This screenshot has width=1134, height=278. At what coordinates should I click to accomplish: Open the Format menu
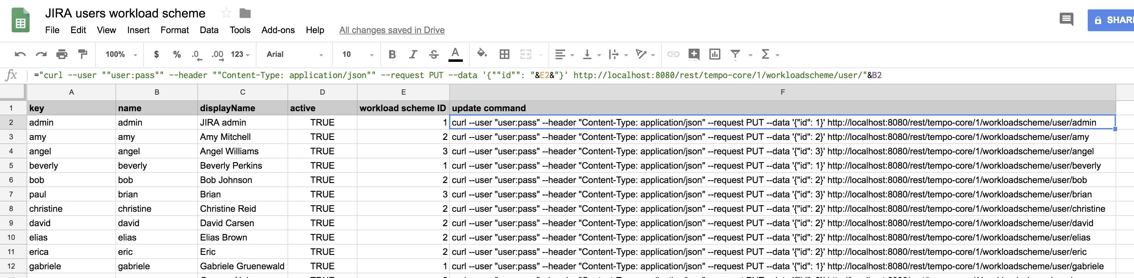(x=174, y=30)
